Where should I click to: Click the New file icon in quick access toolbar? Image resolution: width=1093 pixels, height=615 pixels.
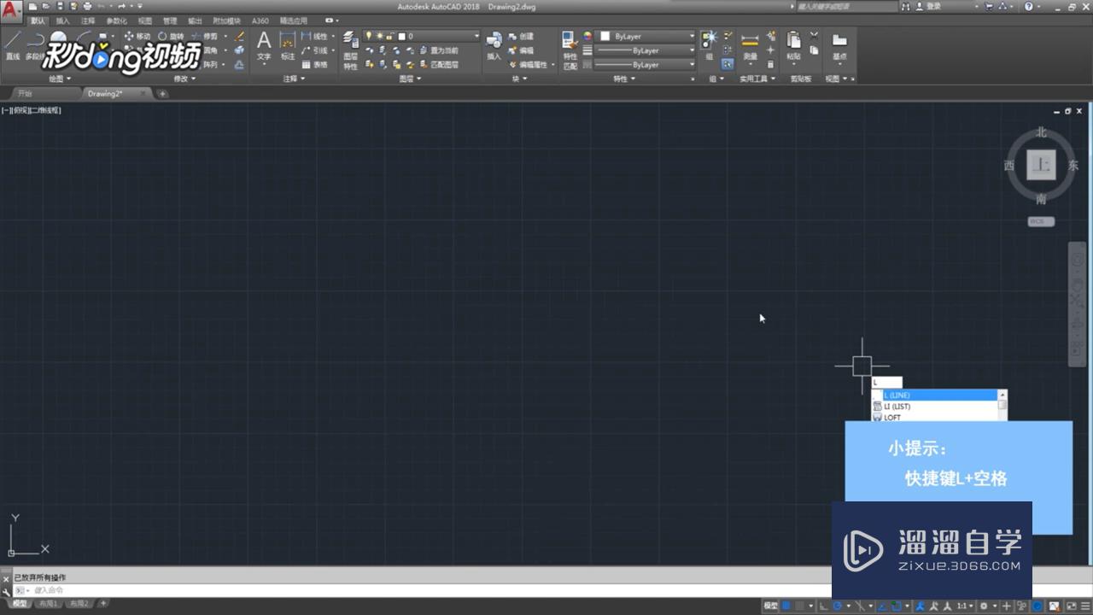(32, 7)
